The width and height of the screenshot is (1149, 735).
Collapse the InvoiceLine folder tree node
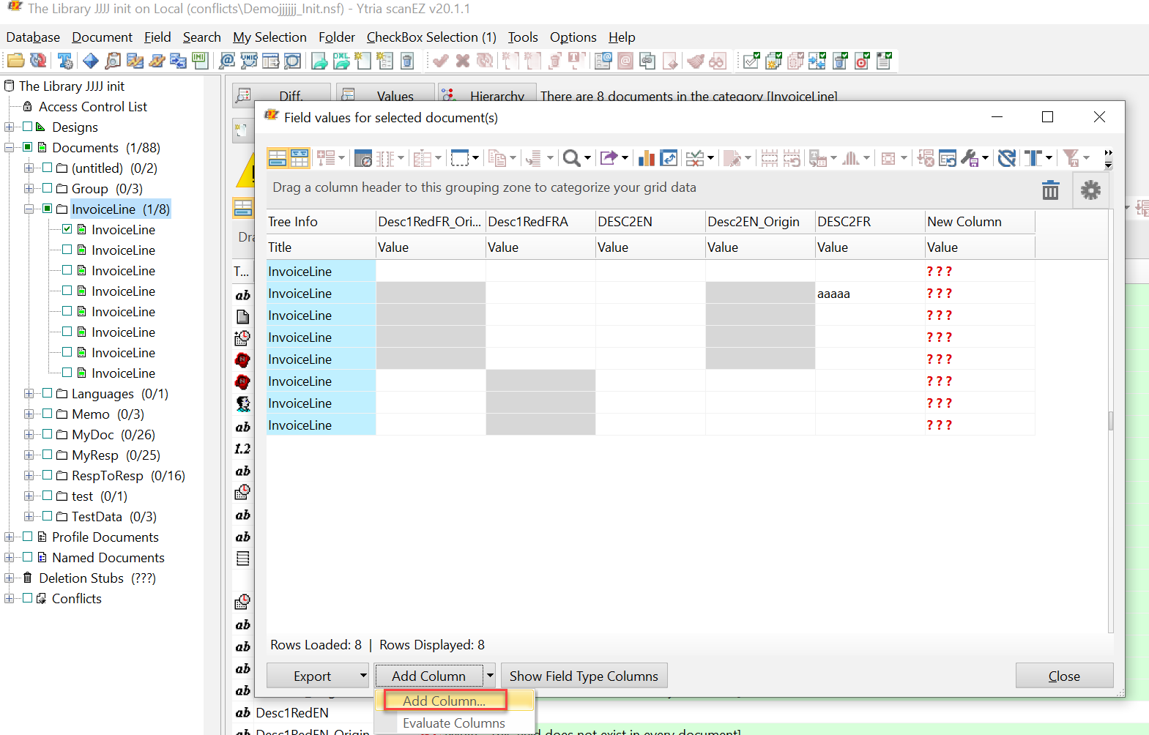29,209
